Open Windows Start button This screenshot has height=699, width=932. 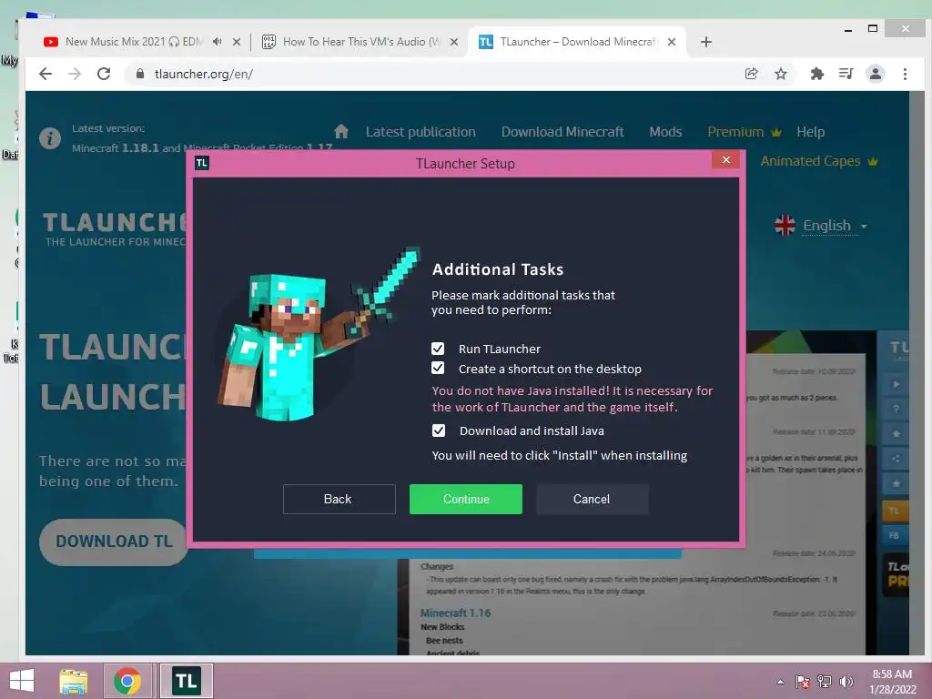(x=22, y=681)
